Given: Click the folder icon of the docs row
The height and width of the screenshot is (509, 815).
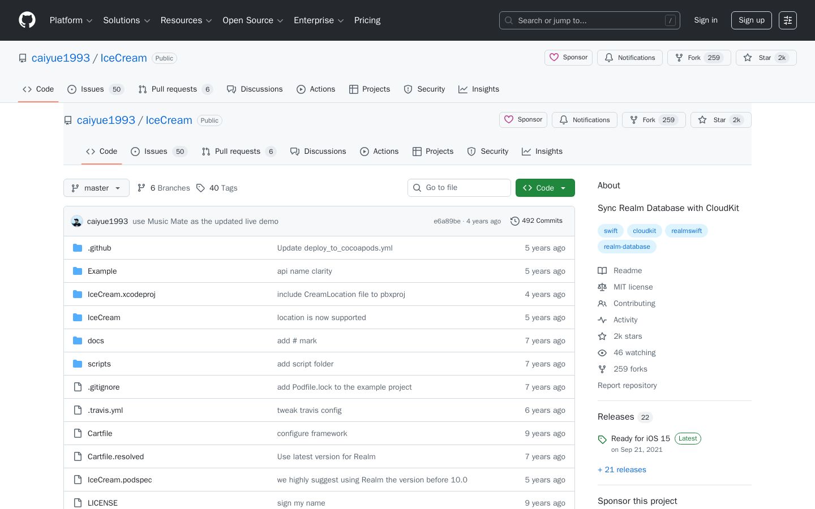Looking at the screenshot, I should [x=78, y=340].
